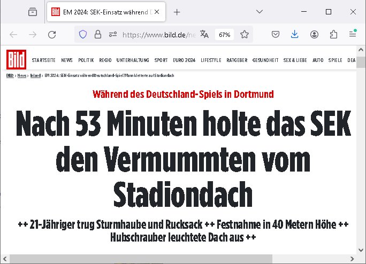Screen dimensions: 366x264
Task: Click the Inland breadcrumb link
Action: (x=37, y=76)
